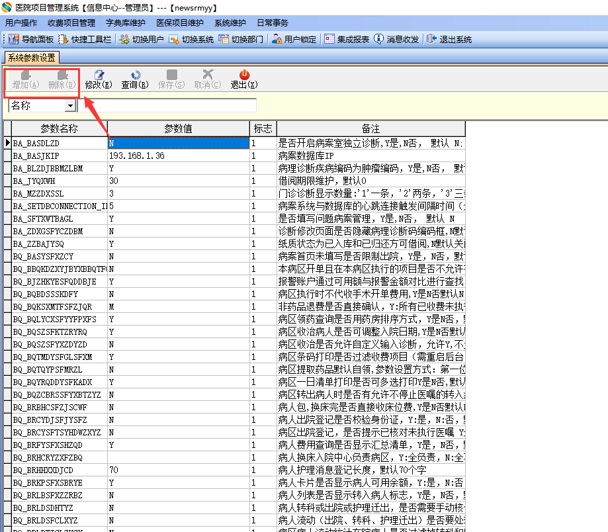Open the 快捷工具栏 quick toolbar
Image resolution: width=608 pixels, height=532 pixels.
[x=85, y=39]
